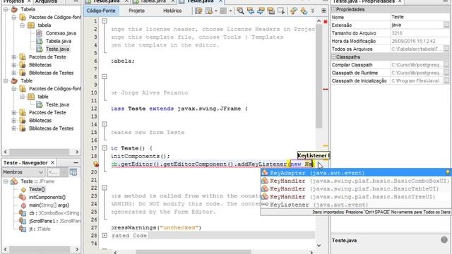Click red error stripe indicator at editor top
452x254 pixels.
326,22
